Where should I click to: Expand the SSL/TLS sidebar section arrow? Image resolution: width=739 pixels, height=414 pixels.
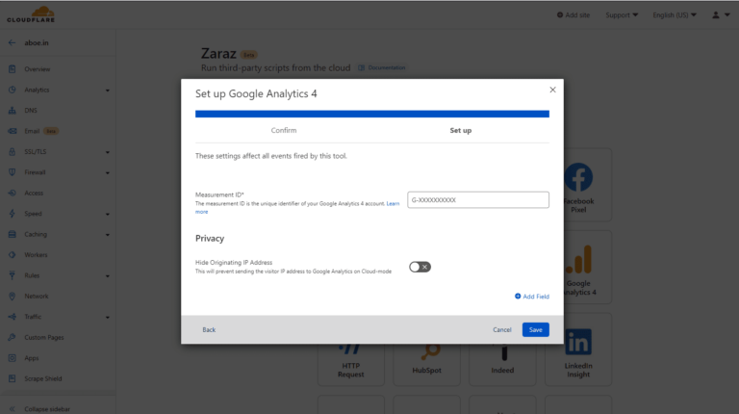pyautogui.click(x=108, y=152)
